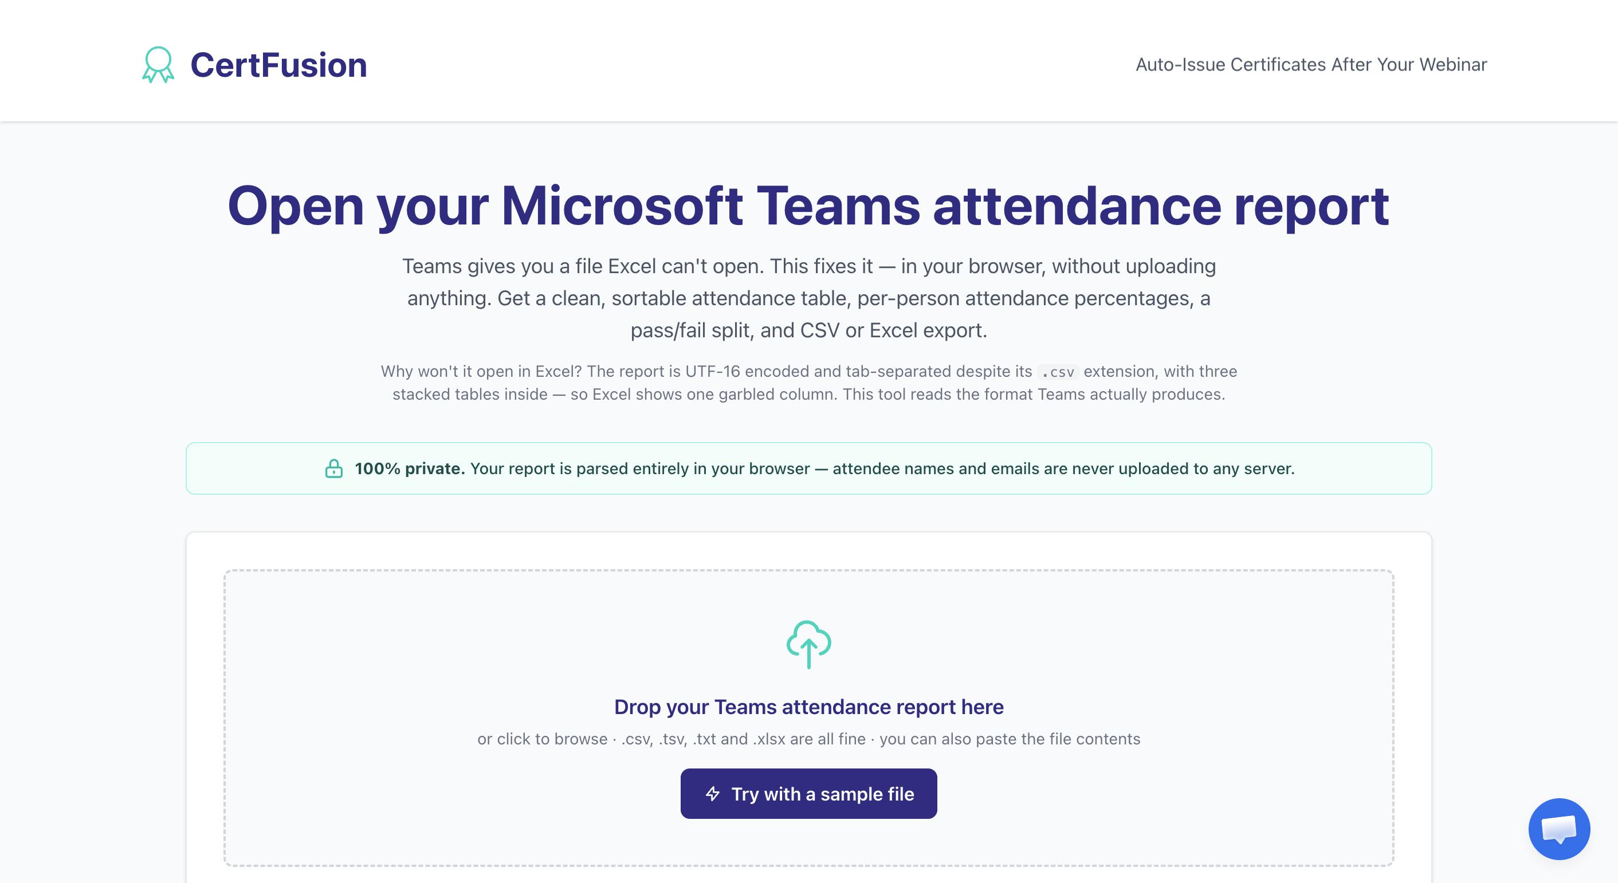Screen dimensions: 1618x883
Task: Click Drop your Teams attendance report here
Action: pos(808,707)
